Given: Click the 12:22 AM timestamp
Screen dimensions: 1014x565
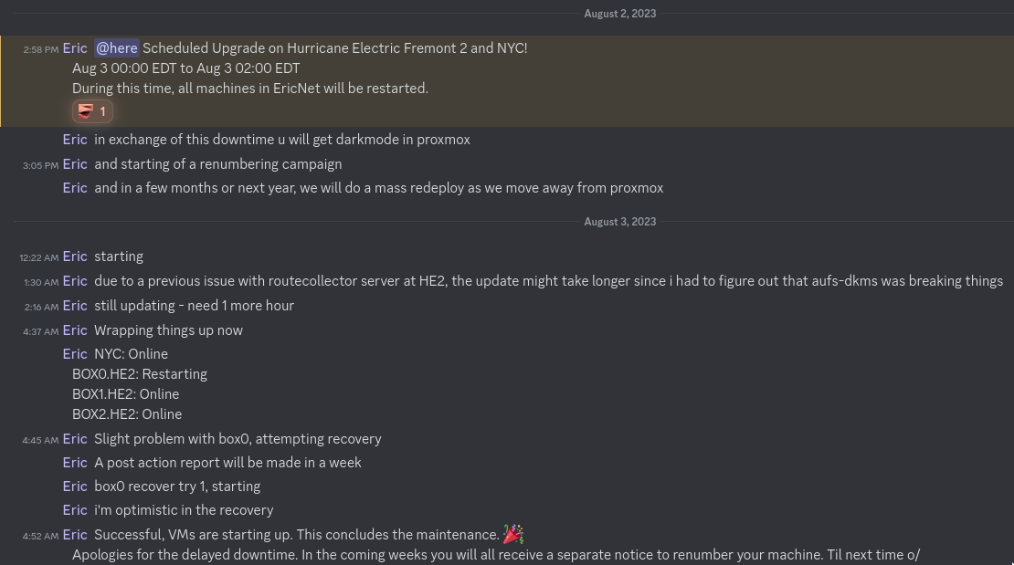Looking at the screenshot, I should (x=38, y=258).
